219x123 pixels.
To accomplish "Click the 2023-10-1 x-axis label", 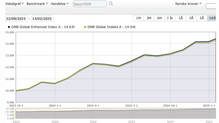I will [16, 106].
